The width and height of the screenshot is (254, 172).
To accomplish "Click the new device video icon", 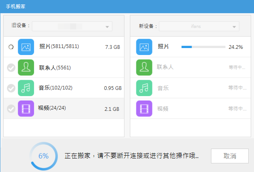I will pyautogui.click(x=144, y=108).
